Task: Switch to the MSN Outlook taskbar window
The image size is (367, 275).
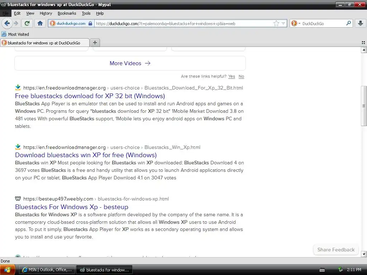Action: point(47,270)
